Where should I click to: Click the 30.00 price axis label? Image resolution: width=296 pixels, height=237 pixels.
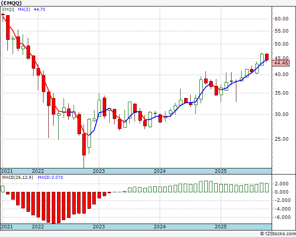pos(282,114)
